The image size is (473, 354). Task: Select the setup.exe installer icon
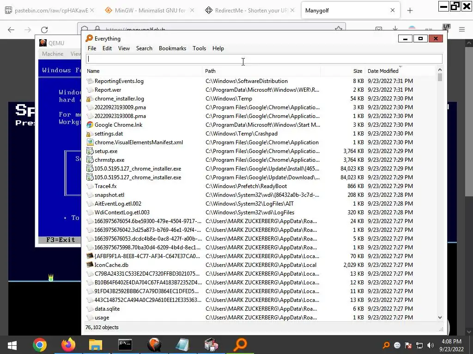click(x=90, y=151)
